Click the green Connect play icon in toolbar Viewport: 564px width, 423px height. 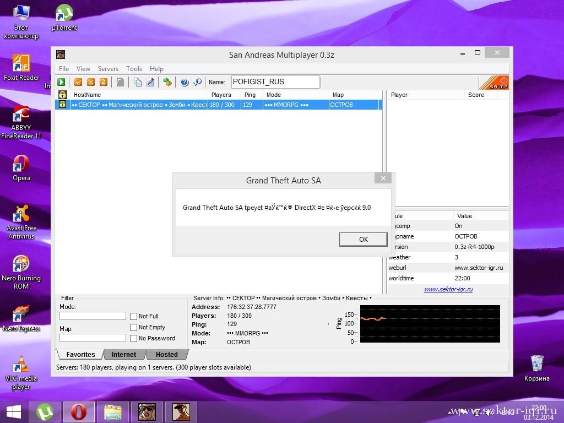[x=61, y=82]
